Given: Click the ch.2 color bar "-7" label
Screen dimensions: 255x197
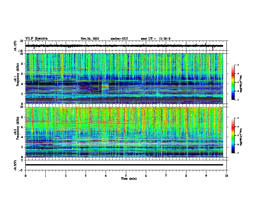Looking at the screenshot, I should (237, 153).
